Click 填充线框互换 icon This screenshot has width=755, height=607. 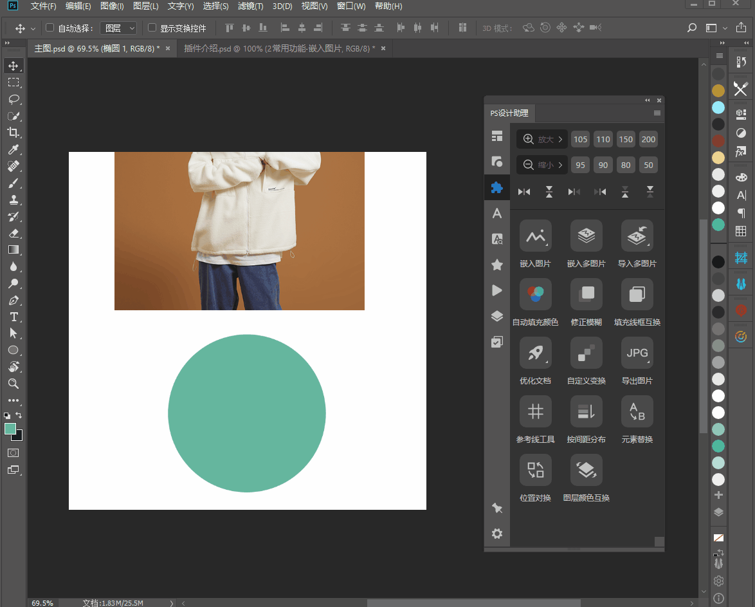coord(637,294)
